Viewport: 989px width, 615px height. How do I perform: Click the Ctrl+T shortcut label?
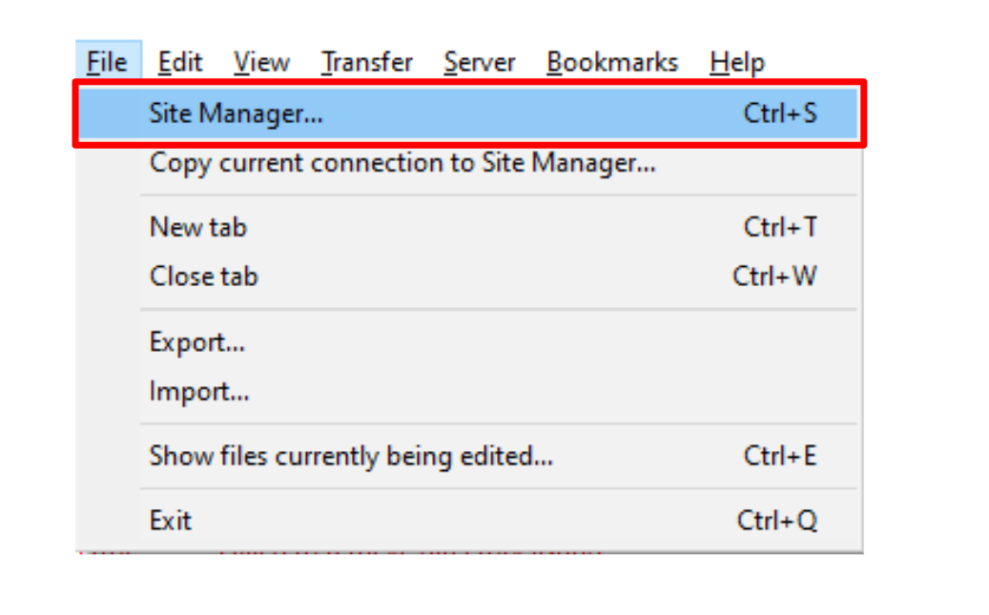[782, 228]
